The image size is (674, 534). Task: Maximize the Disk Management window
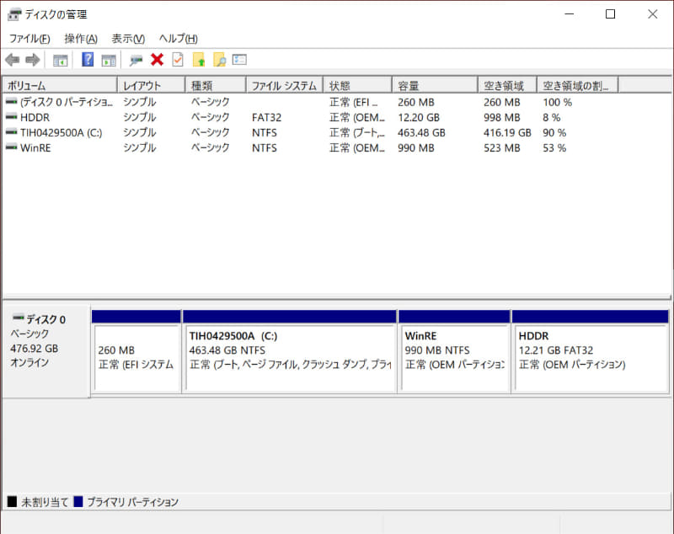(610, 14)
